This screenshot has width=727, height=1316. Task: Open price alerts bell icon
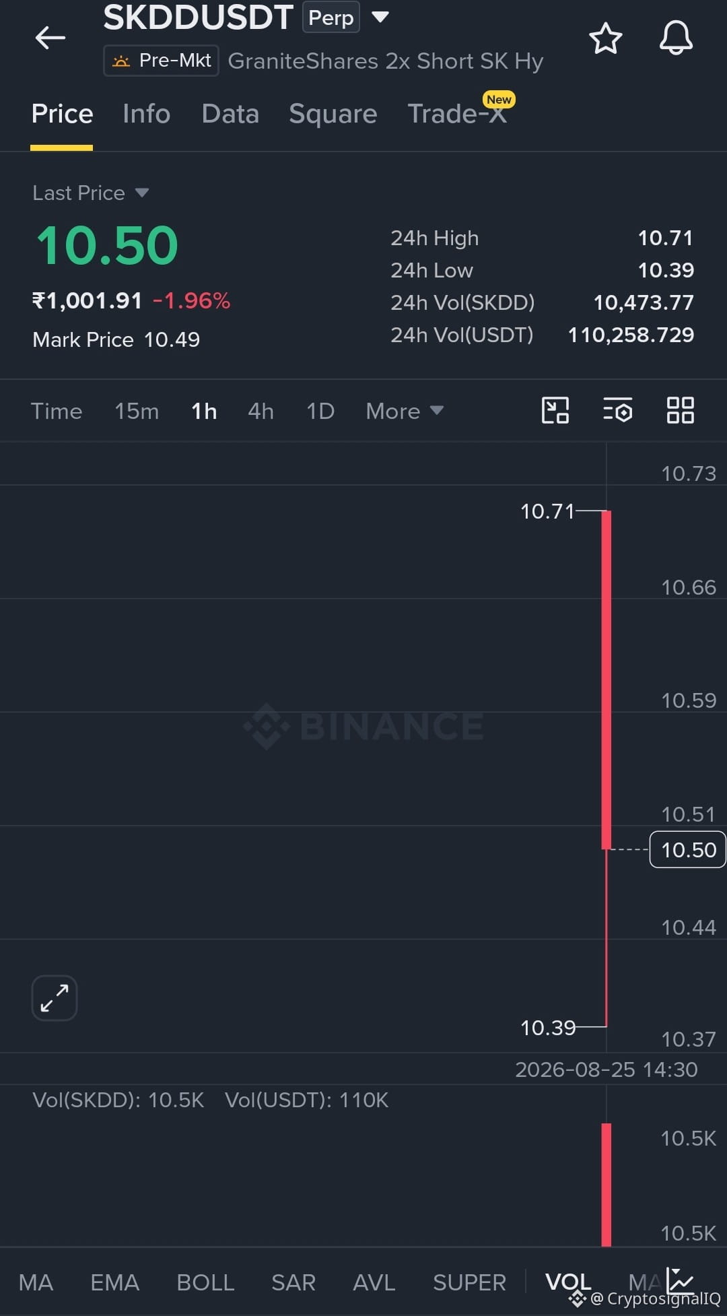point(676,38)
